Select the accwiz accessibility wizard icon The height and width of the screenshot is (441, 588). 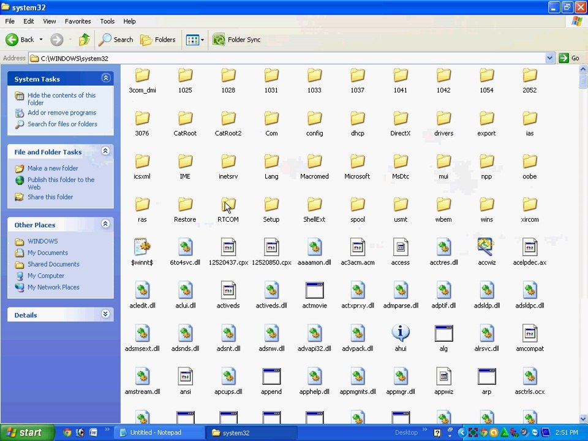(486, 247)
